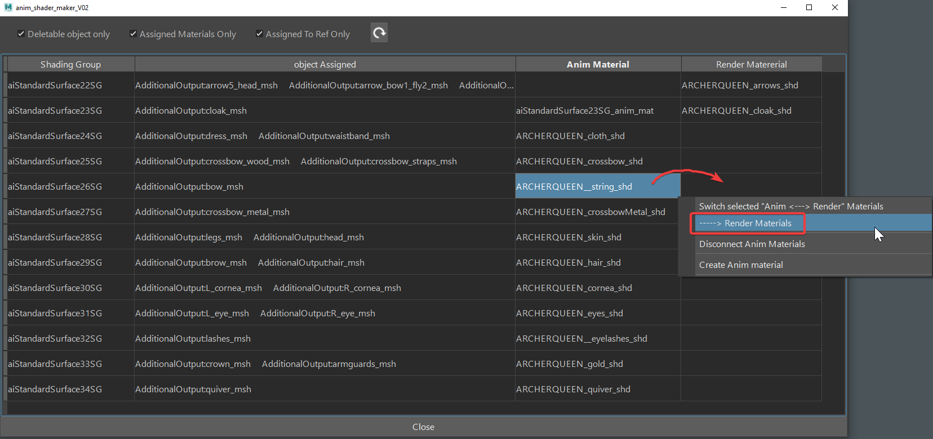Select the aiStandardSurface34SG cell
This screenshot has width=933, height=439.
(71, 389)
